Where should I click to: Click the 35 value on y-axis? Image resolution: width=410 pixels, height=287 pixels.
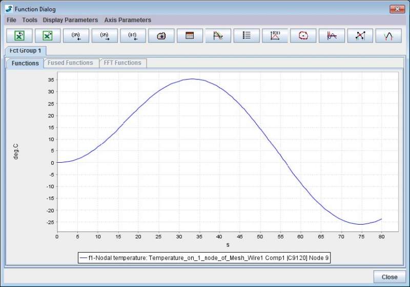[x=51, y=80]
